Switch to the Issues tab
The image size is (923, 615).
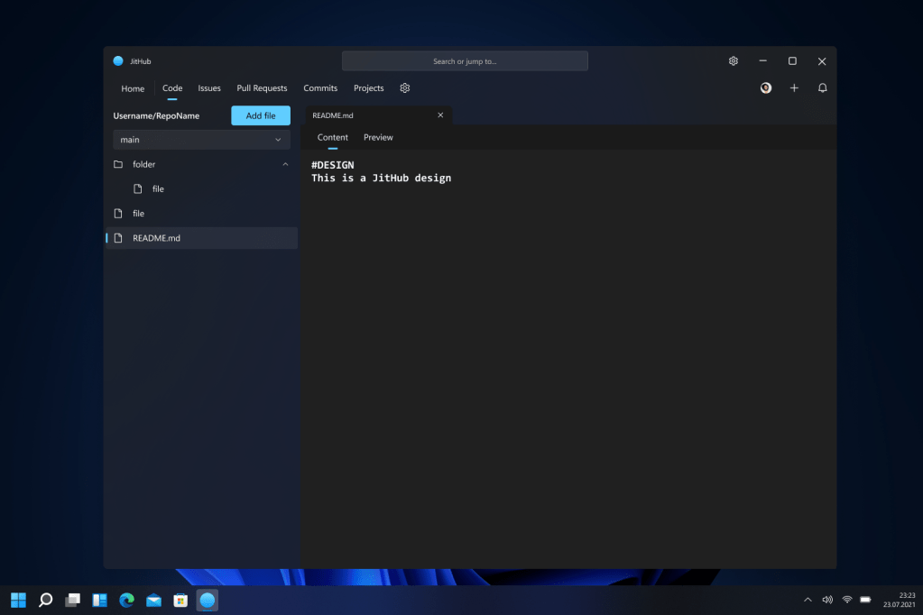[209, 88]
